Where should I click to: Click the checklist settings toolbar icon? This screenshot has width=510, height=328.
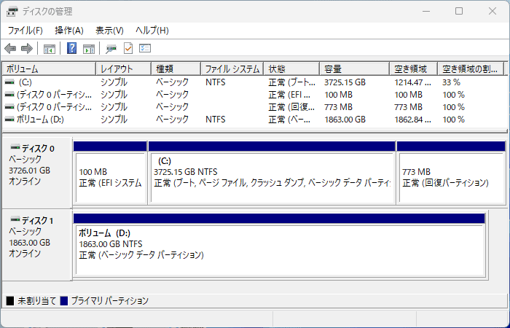(x=145, y=49)
